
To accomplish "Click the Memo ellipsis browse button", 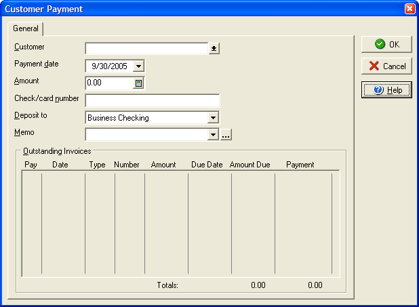I will tap(226, 135).
